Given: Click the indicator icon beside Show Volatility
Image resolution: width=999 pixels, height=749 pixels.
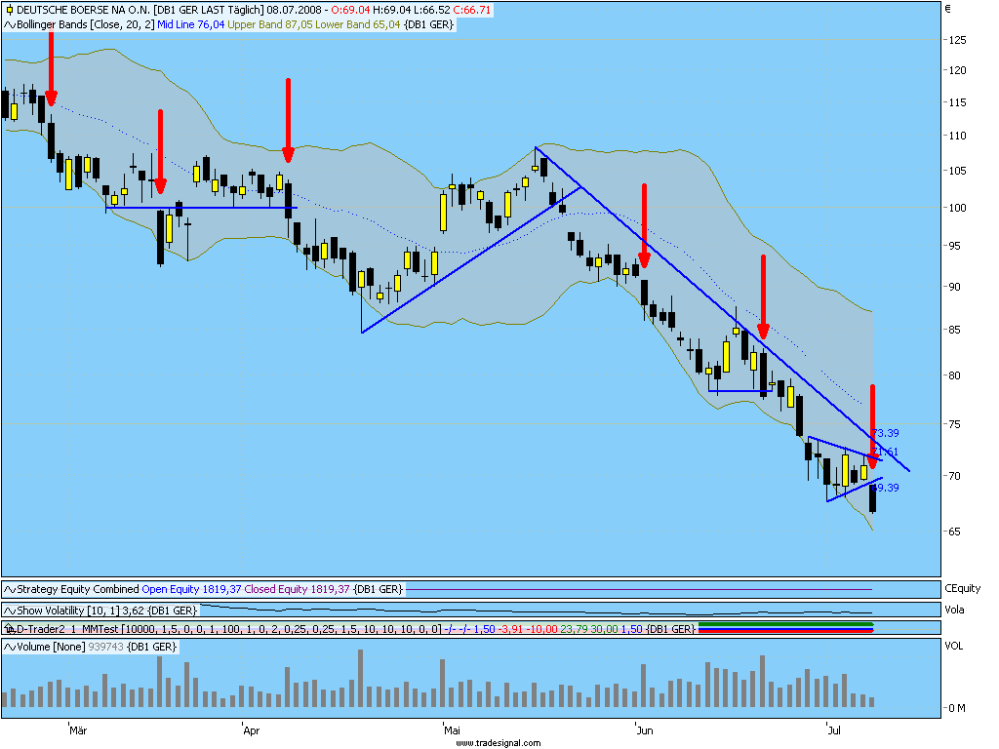Looking at the screenshot, I should [10, 611].
